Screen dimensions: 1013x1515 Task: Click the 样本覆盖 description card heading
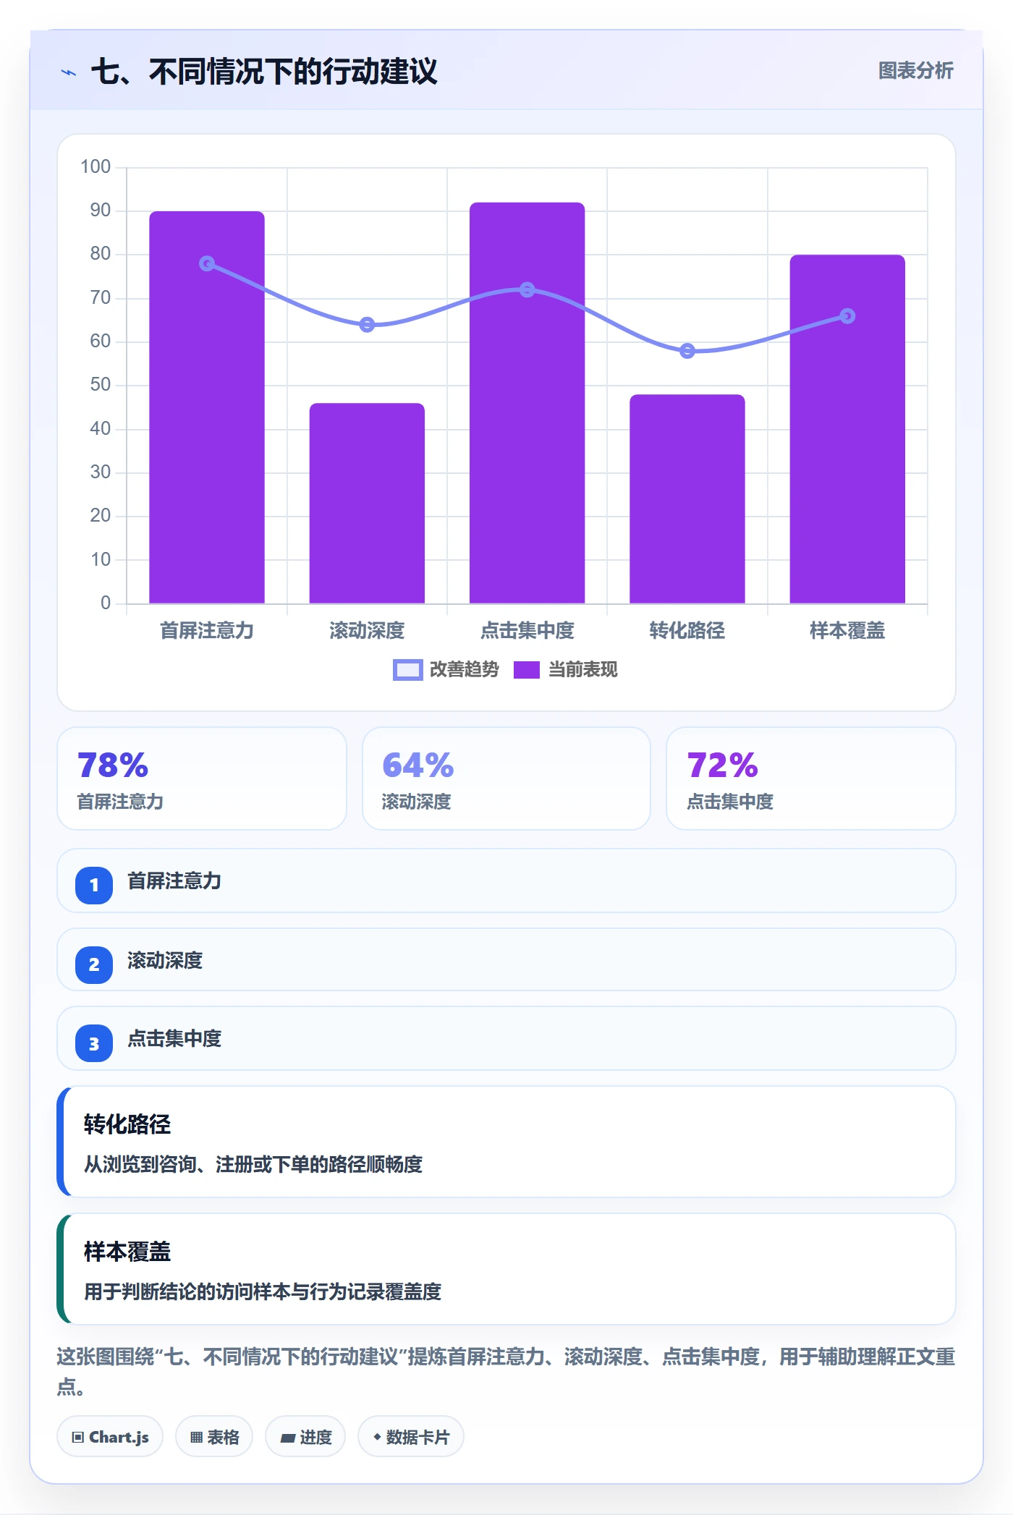pos(127,1252)
